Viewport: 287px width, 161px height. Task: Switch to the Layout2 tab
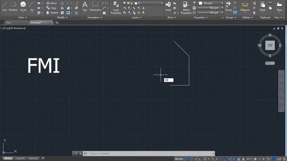point(33,158)
